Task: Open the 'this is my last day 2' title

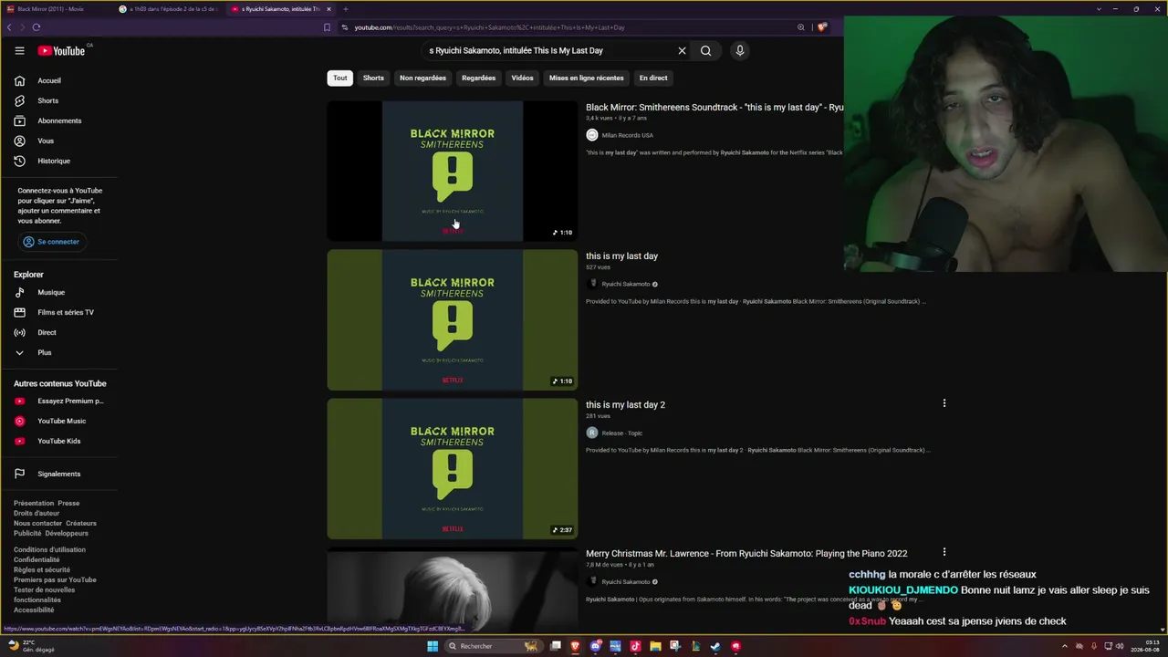Action: click(x=625, y=405)
